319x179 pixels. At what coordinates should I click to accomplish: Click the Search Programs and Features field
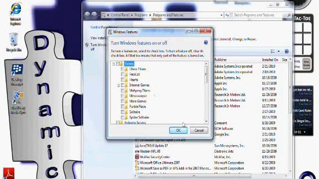tap(259, 15)
